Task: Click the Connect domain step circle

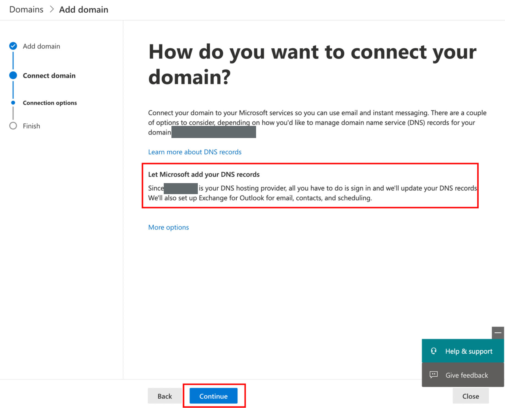Action: point(13,75)
